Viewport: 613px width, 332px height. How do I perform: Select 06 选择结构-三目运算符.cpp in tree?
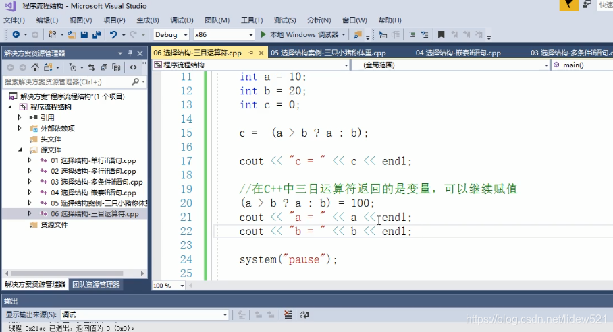(95, 213)
